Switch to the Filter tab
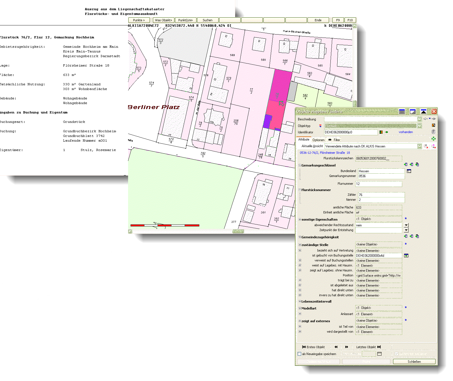The width and height of the screenshot is (453, 381). [x=337, y=140]
